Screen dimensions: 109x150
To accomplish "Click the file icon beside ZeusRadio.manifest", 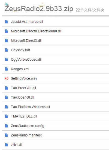I will coord(6,135).
